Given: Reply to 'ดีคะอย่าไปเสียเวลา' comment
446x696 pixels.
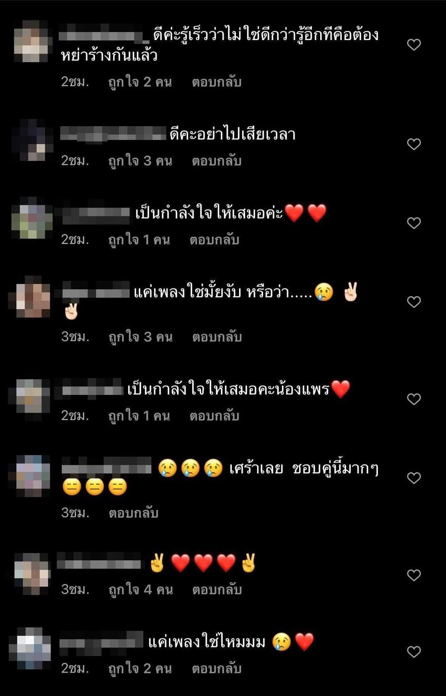Looking at the screenshot, I should pos(216,161).
